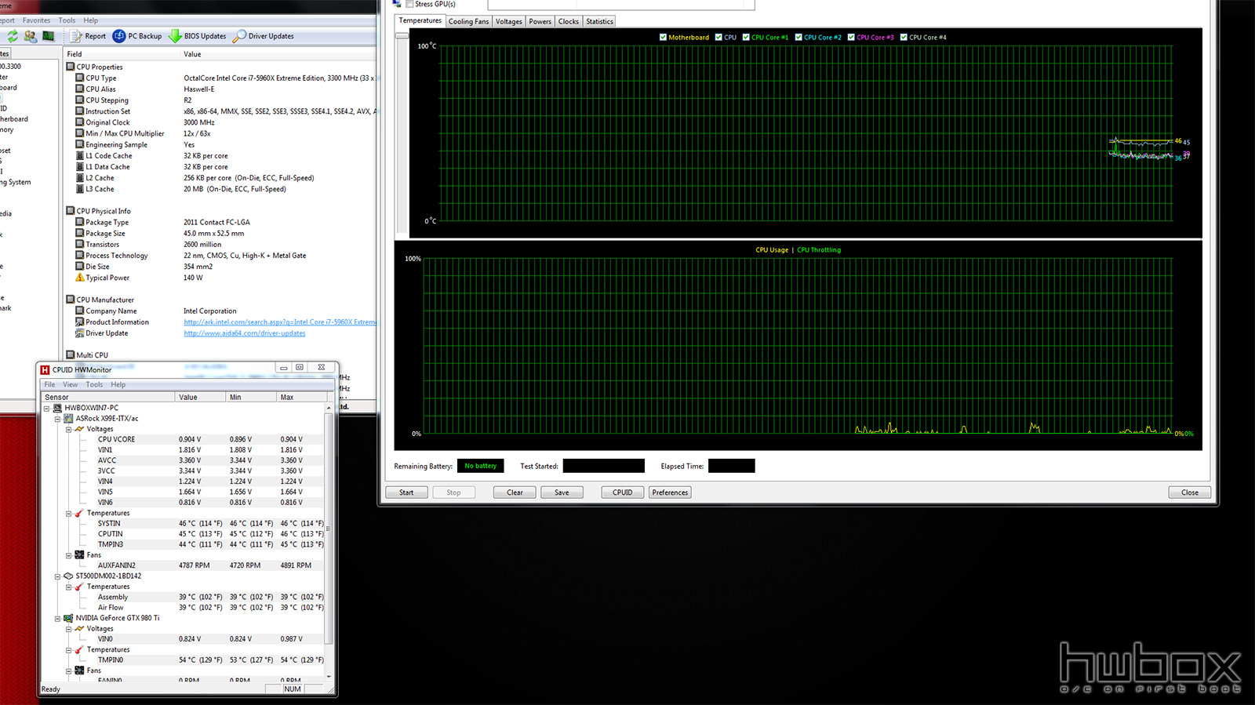This screenshot has height=705, width=1255.
Task: Click the Sensor column header in HWMonitor
Action: [108, 398]
